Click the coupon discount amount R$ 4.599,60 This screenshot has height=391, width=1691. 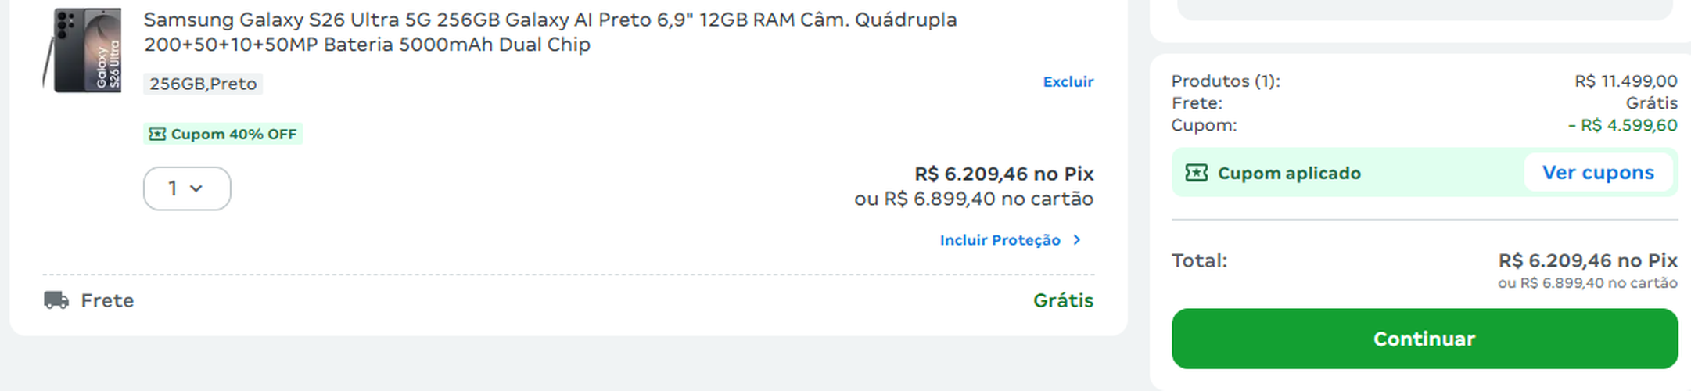coord(1623,125)
